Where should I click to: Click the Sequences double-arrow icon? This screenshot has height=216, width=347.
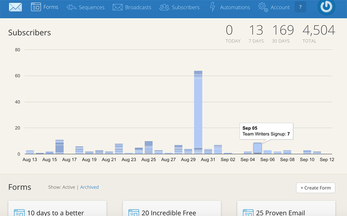click(71, 7)
